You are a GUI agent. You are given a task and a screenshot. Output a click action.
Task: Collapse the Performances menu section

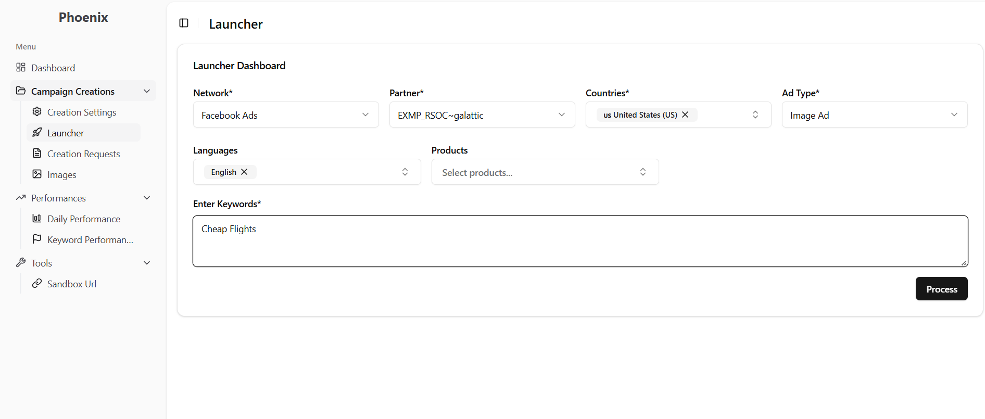(147, 198)
